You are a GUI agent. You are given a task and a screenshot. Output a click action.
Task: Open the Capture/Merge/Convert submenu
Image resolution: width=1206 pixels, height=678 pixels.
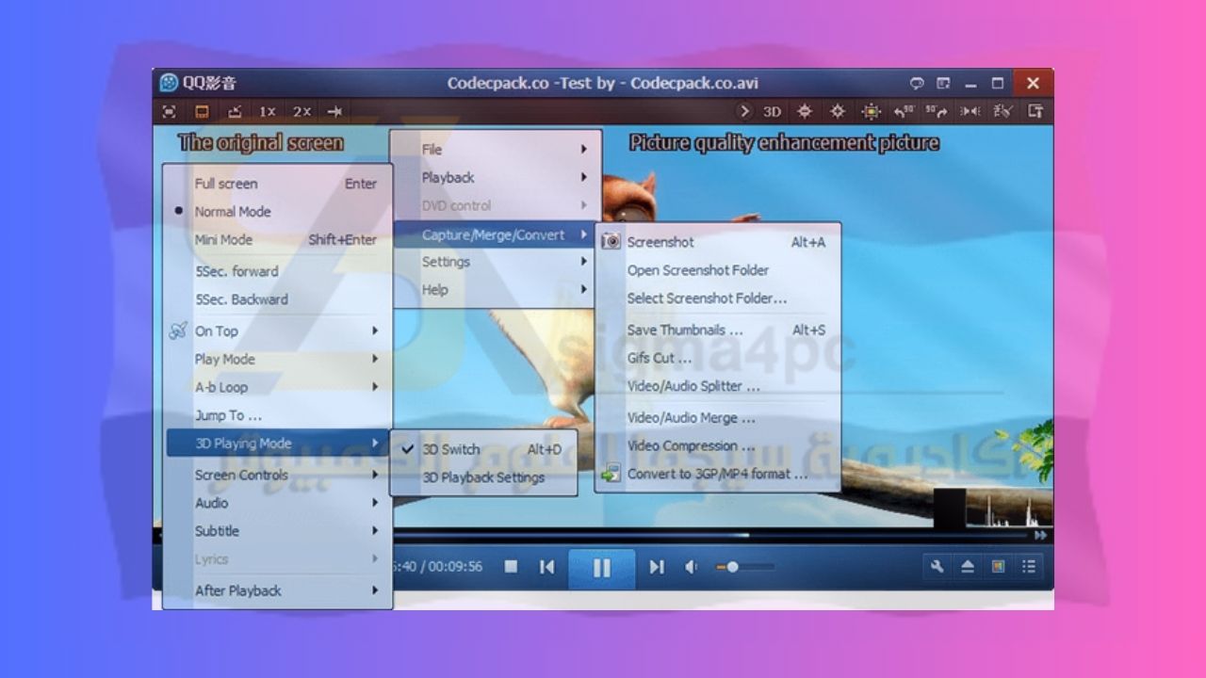pos(497,234)
